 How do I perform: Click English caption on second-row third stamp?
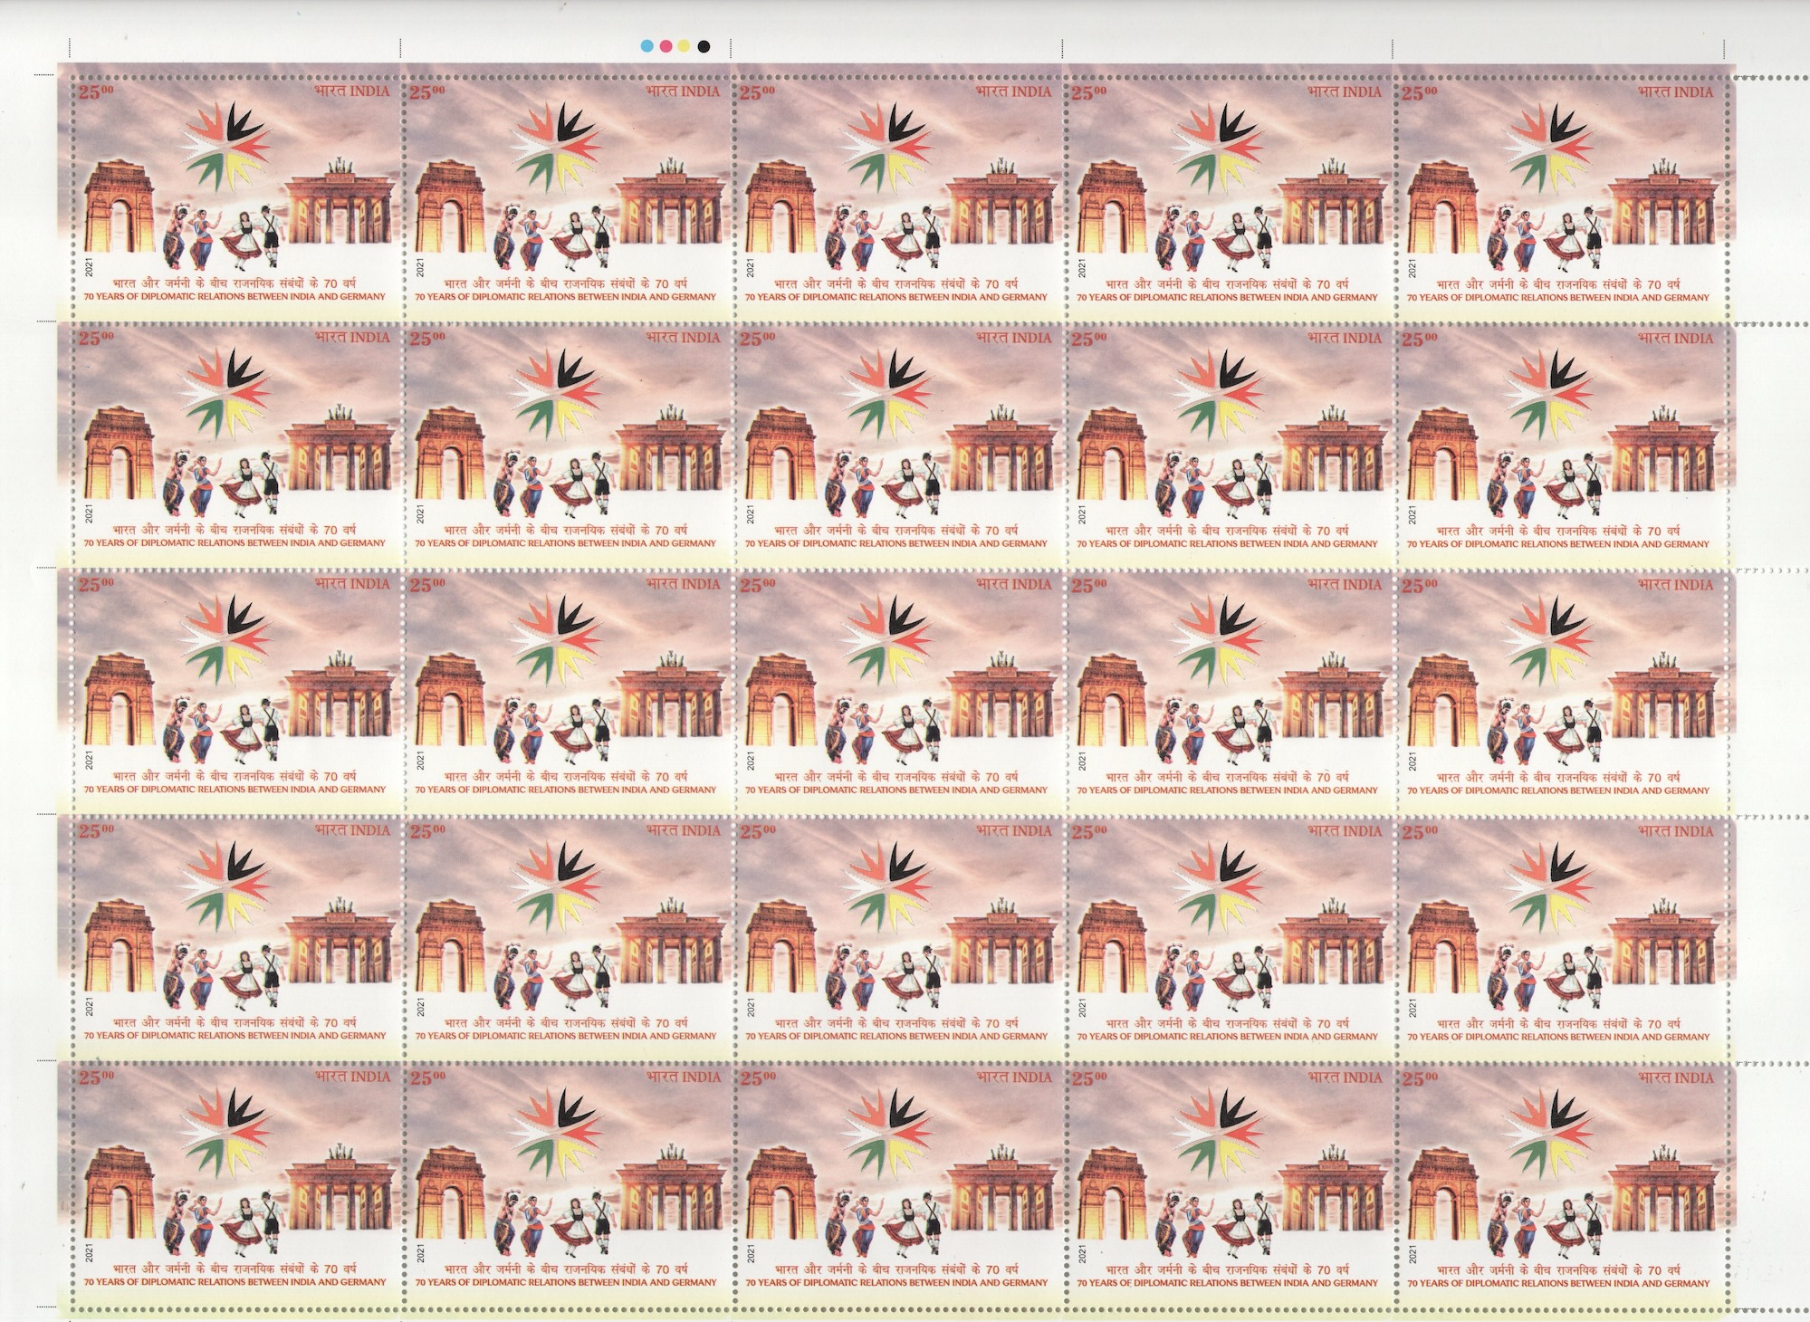[x=896, y=543]
